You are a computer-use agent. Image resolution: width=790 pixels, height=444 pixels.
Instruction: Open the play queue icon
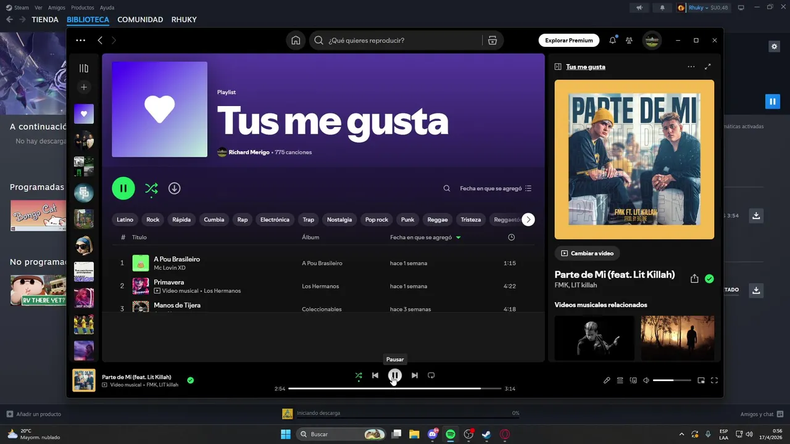620,380
